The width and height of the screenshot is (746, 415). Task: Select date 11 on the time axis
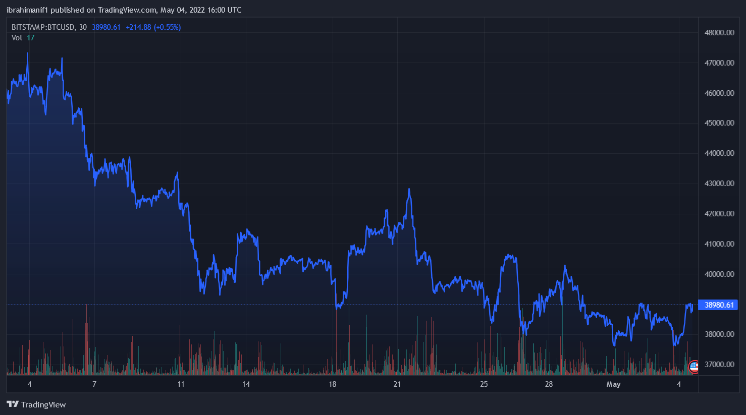click(x=181, y=384)
